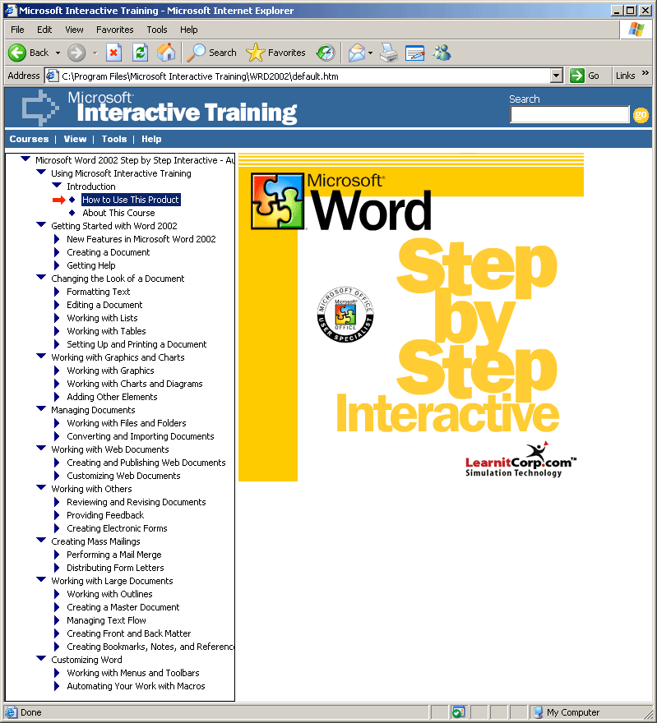Open the browser Tools menu
The image size is (657, 723).
(157, 30)
